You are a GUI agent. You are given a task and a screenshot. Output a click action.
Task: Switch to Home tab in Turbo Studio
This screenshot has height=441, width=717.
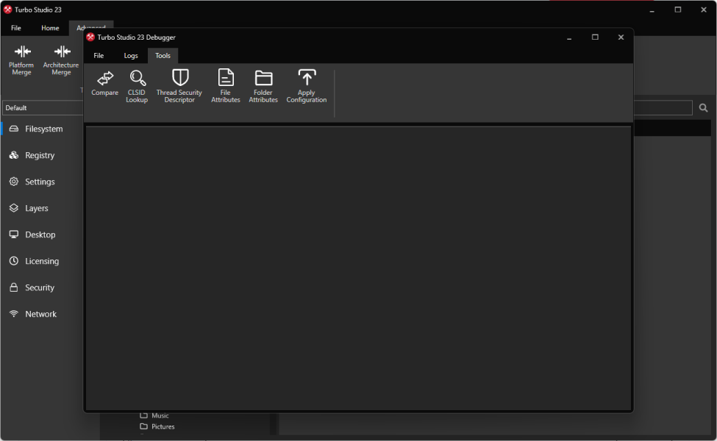click(50, 28)
